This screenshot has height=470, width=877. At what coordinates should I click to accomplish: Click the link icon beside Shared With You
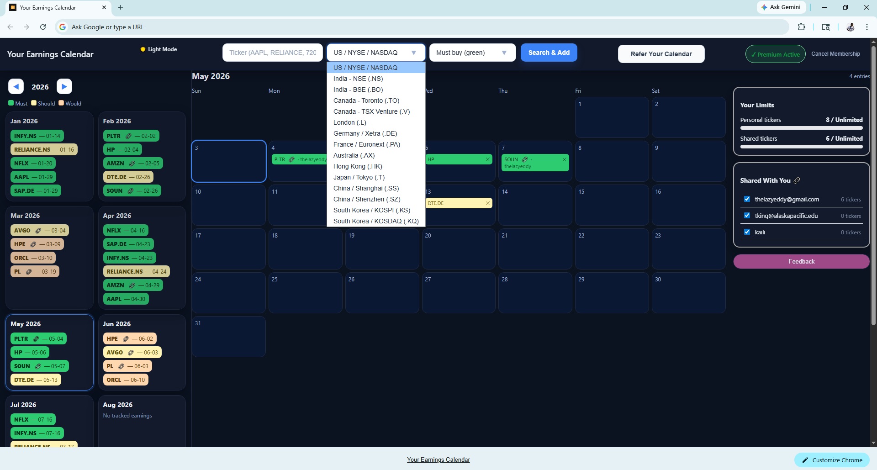click(x=797, y=180)
